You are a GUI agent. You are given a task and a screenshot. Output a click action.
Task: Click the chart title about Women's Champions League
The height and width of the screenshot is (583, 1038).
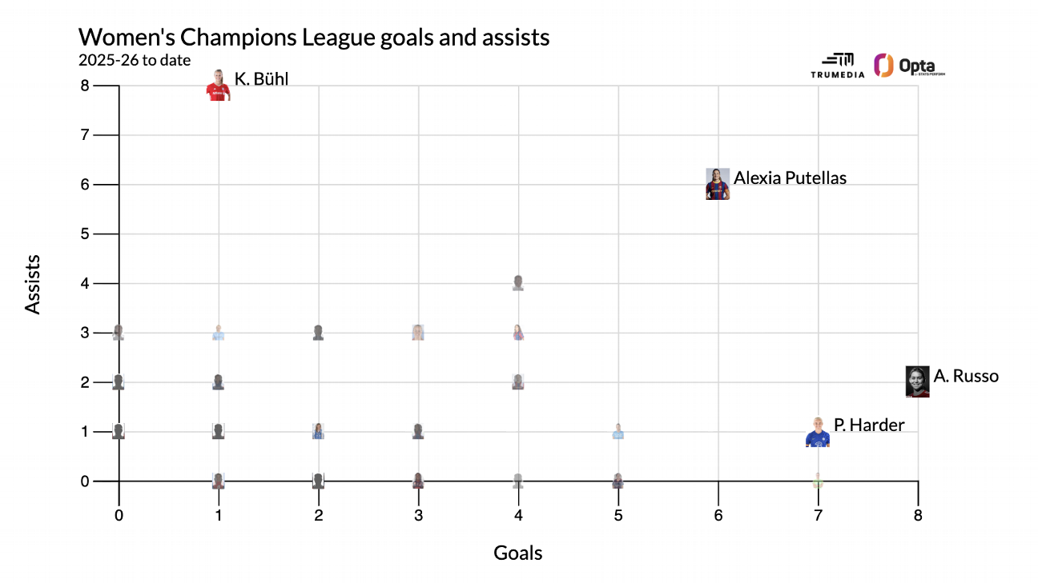click(x=314, y=37)
